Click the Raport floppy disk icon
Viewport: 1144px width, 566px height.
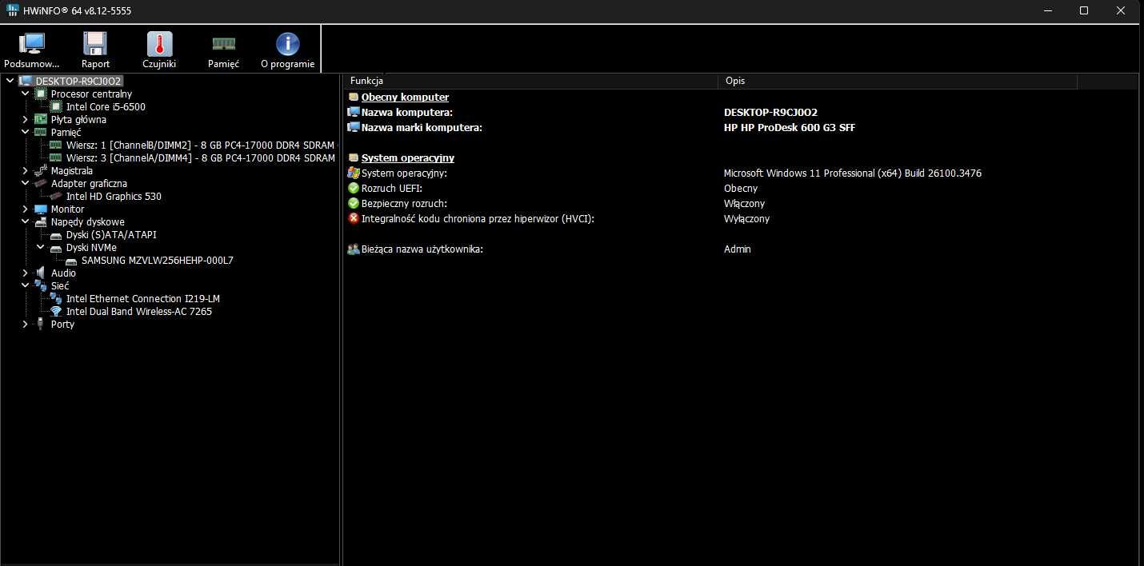95,43
